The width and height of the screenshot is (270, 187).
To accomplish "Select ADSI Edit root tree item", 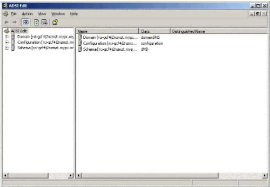I will [x=19, y=31].
